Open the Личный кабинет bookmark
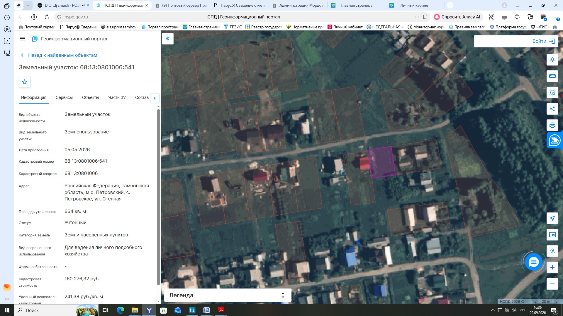Screen dimensions: 563x316 pyautogui.click(x=345, y=27)
